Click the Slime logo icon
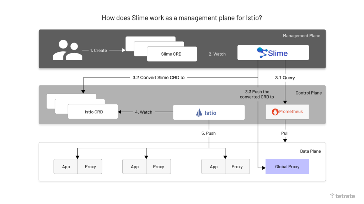This screenshot has height=204, width=364. point(262,53)
